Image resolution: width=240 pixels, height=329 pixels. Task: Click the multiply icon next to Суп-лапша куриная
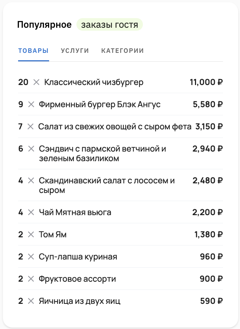(31, 257)
